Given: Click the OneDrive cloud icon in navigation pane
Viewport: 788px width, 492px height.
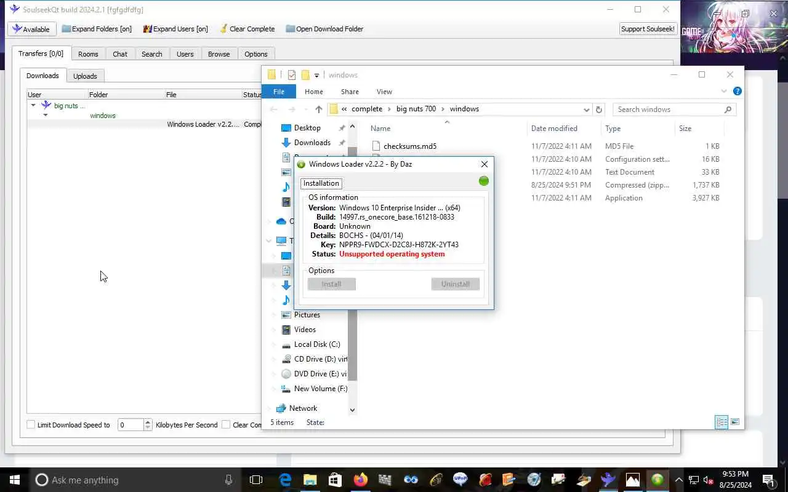Looking at the screenshot, I should pyautogui.click(x=281, y=221).
